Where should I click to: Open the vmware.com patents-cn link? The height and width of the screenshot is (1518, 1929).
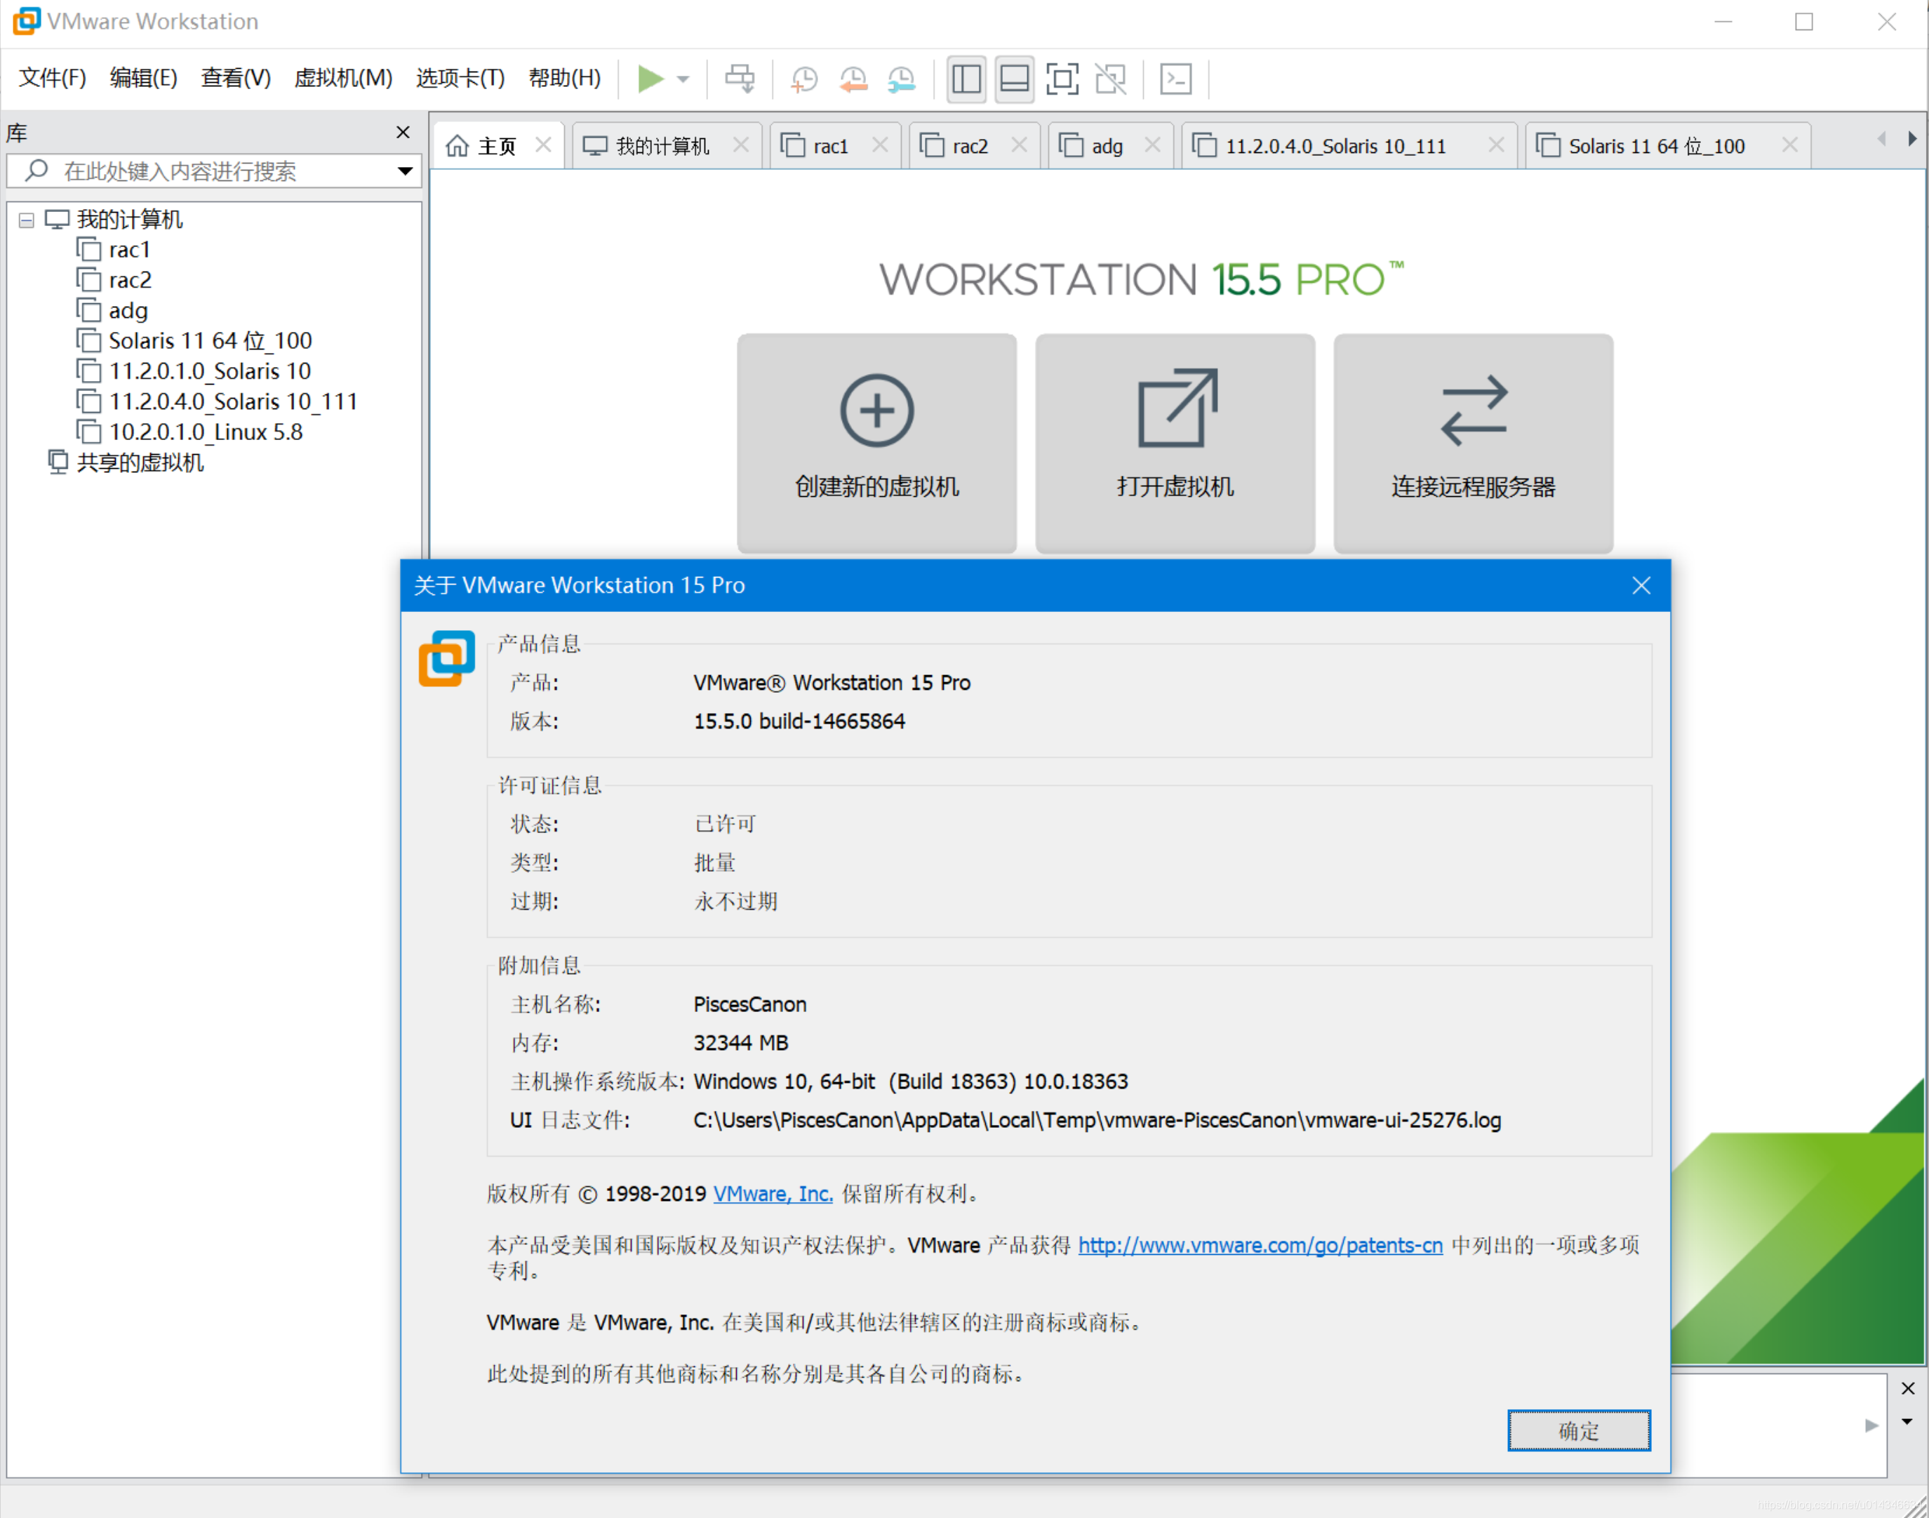click(1260, 1245)
